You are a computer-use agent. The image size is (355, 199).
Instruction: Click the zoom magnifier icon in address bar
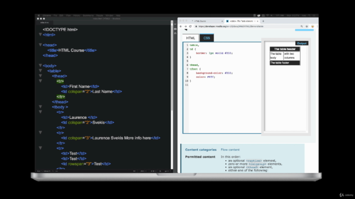[302, 27]
